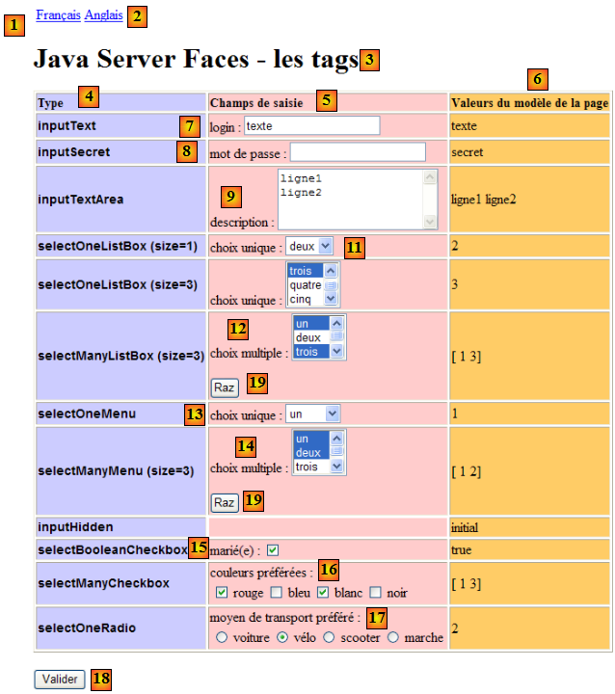Click inside the description text area

350,200
